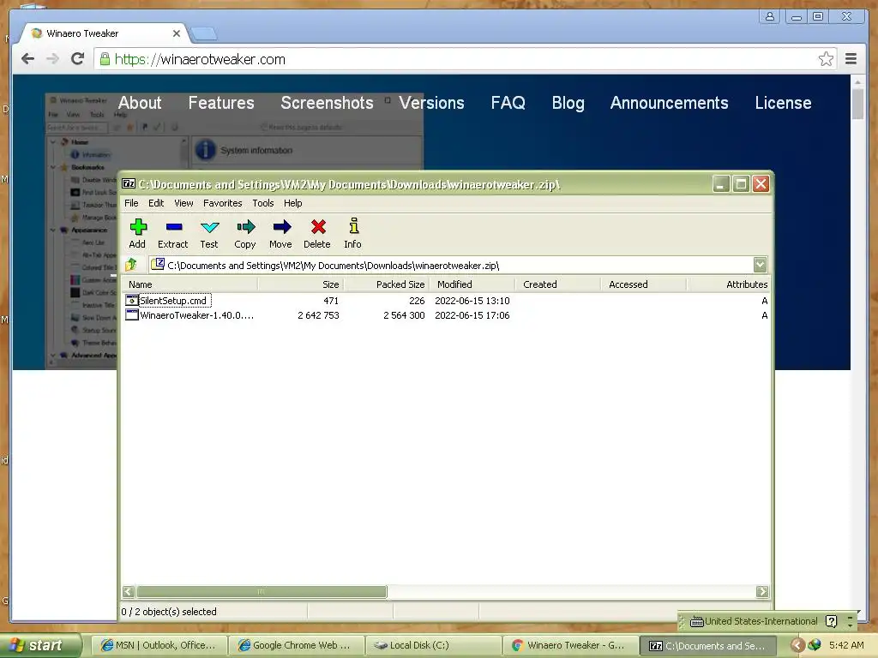878x658 pixels.
Task: Click the United States-International keyboard icon
Action: pyautogui.click(x=696, y=622)
